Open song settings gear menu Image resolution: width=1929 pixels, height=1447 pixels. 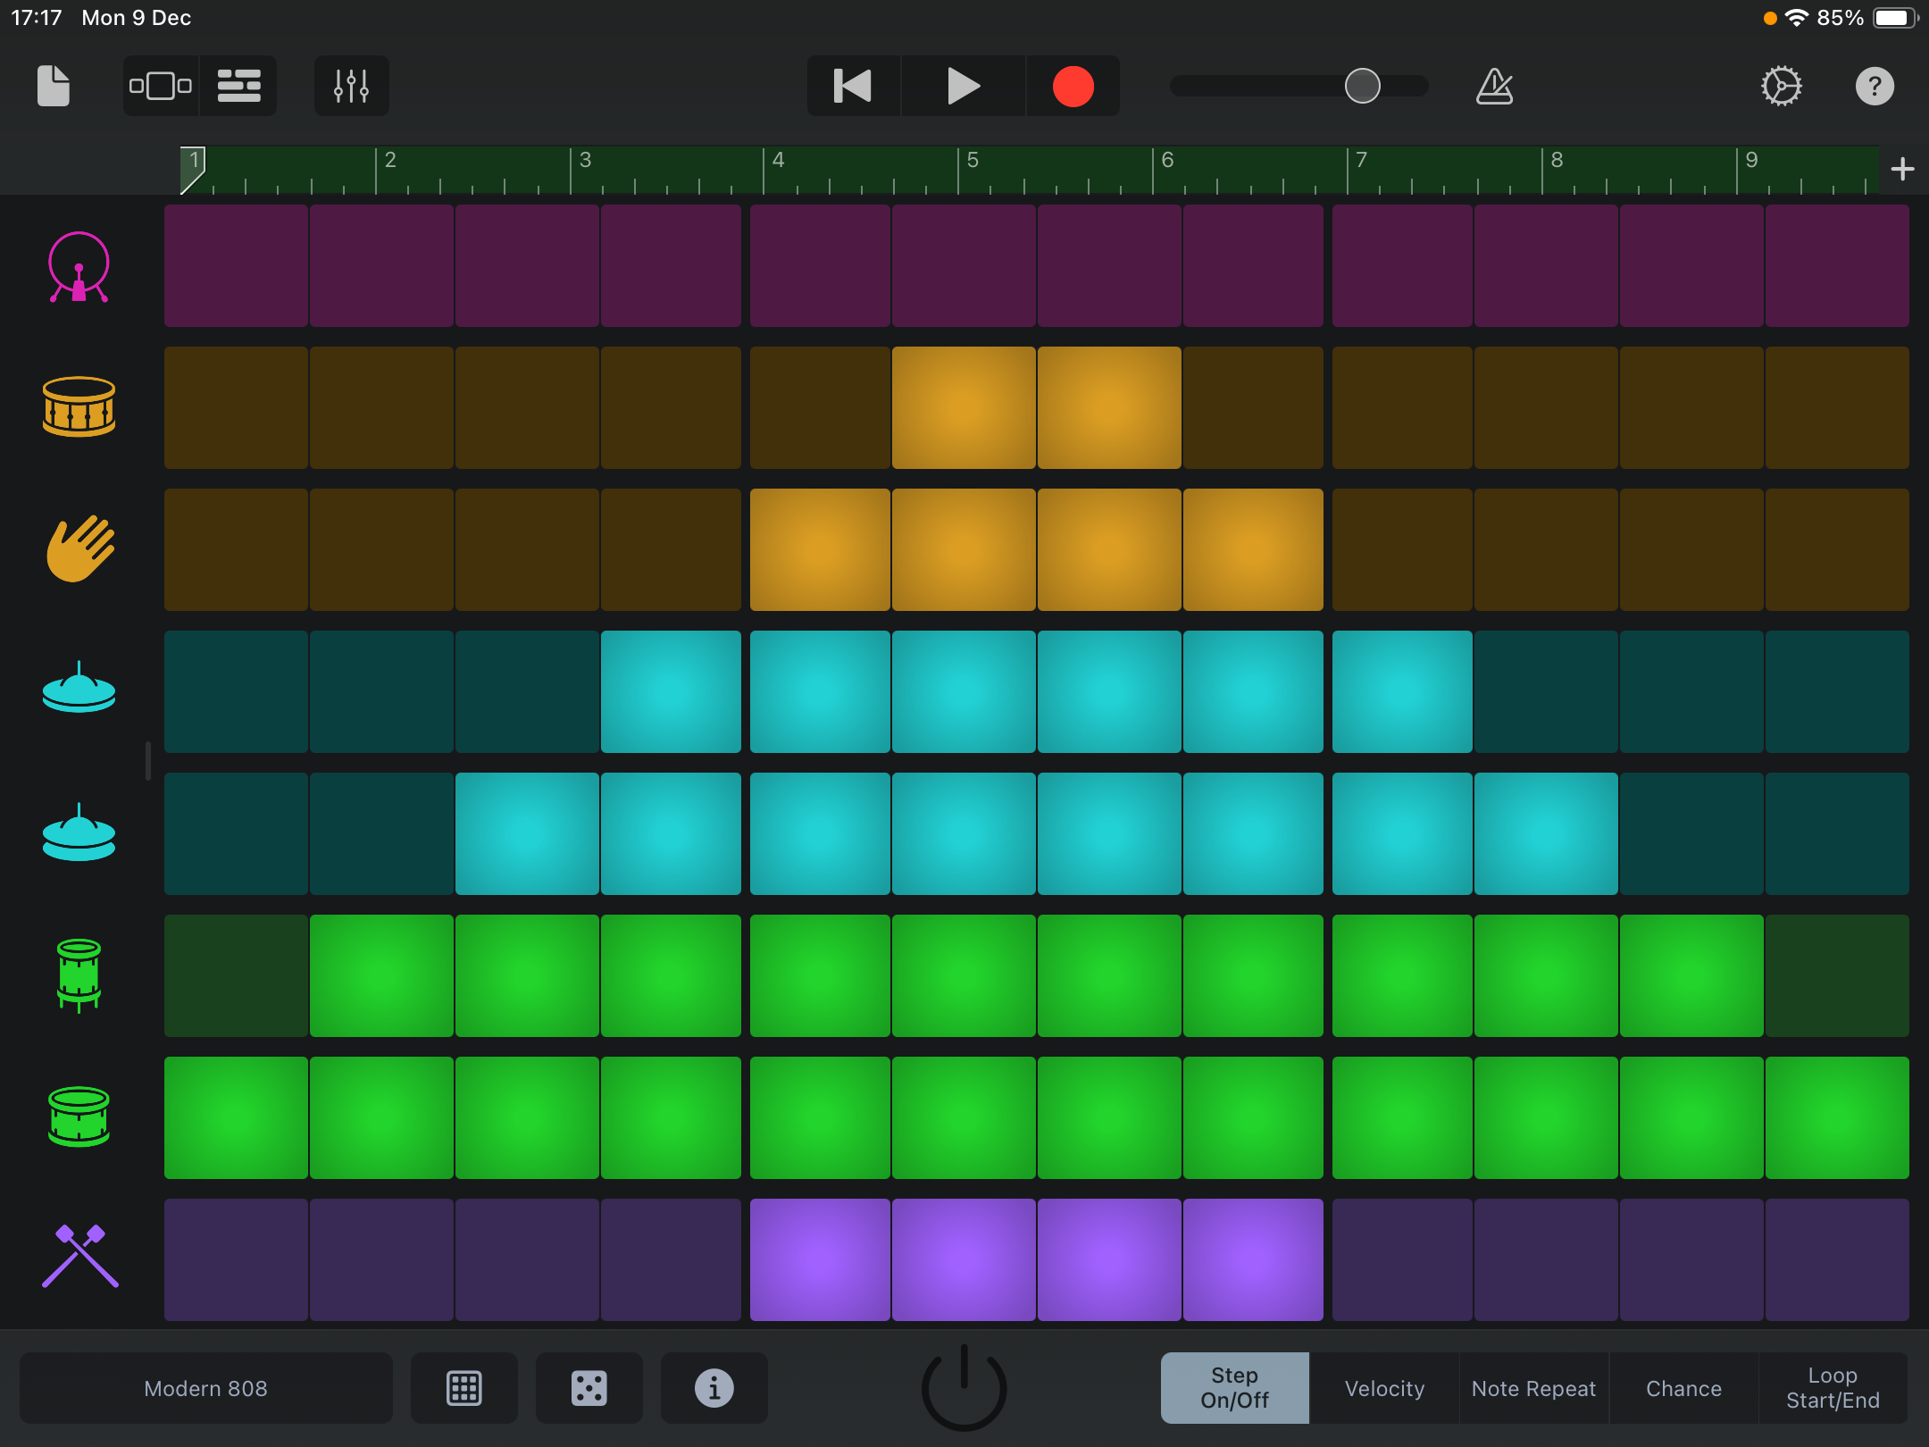click(1781, 87)
